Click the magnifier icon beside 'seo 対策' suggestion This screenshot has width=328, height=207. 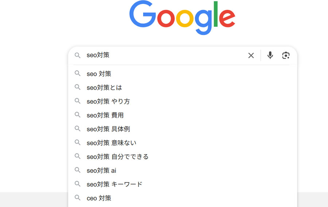[x=78, y=73]
